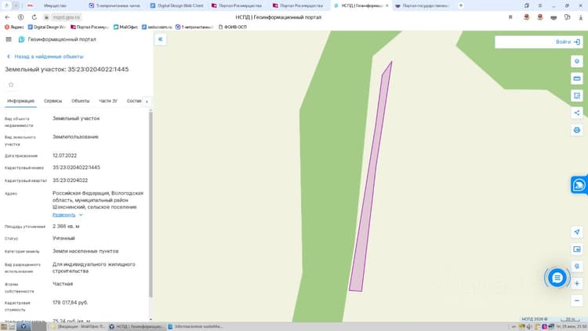Zoom out the map with minus button
Screen dimensions: 588x331
click(577, 300)
